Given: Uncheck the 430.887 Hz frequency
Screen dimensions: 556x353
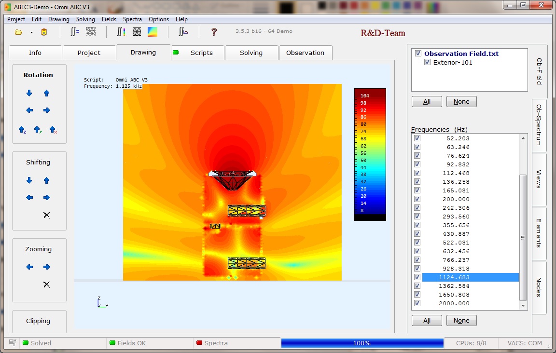Looking at the screenshot, I should pos(417,234).
